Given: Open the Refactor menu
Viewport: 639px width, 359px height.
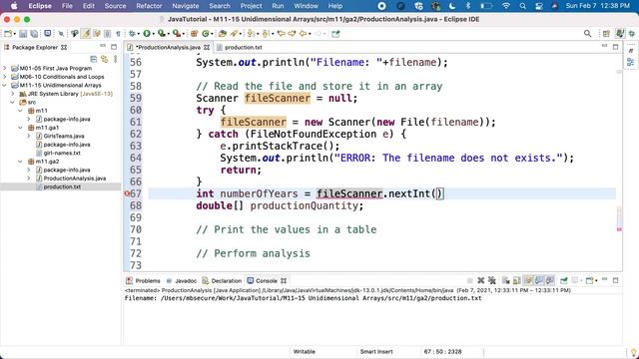Looking at the screenshot, I should pos(149,6).
